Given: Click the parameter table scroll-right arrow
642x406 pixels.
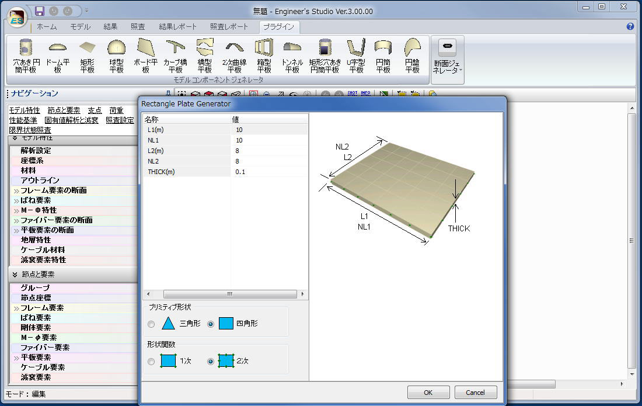Looking at the screenshot, I should pos(303,294).
